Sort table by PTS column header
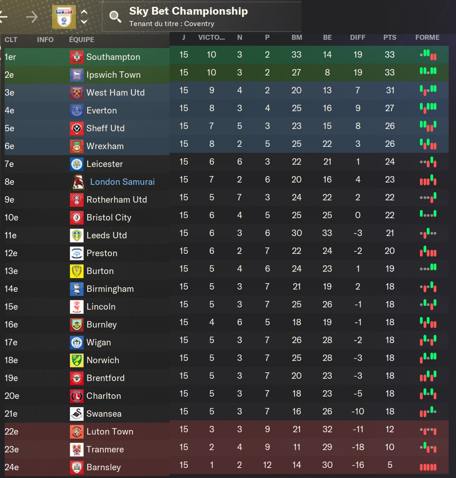 point(390,38)
